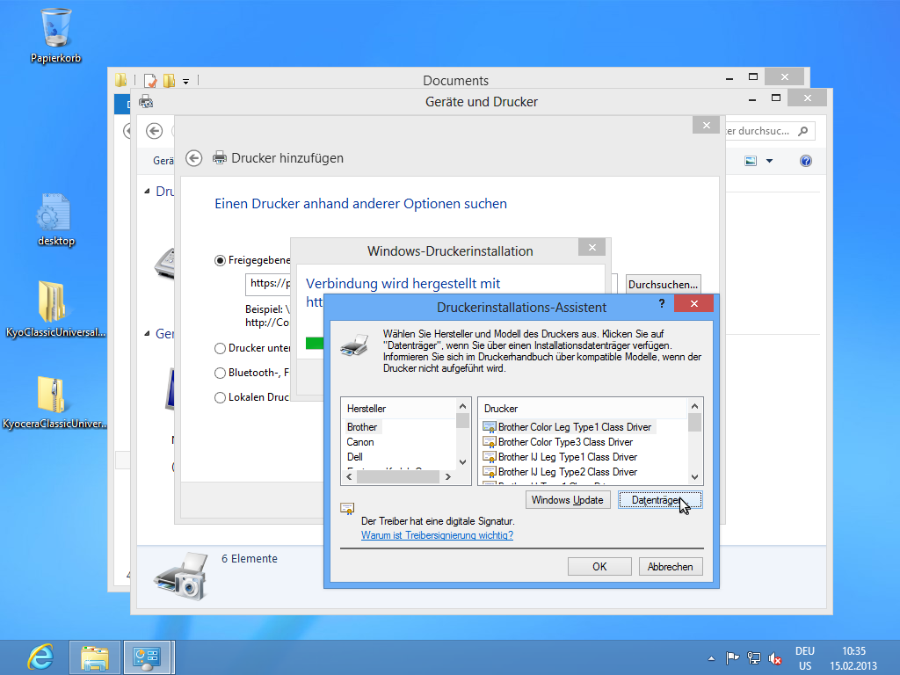Select the Bluetooth printer radio option
Viewport: 900px width, 675px height.
click(x=220, y=373)
